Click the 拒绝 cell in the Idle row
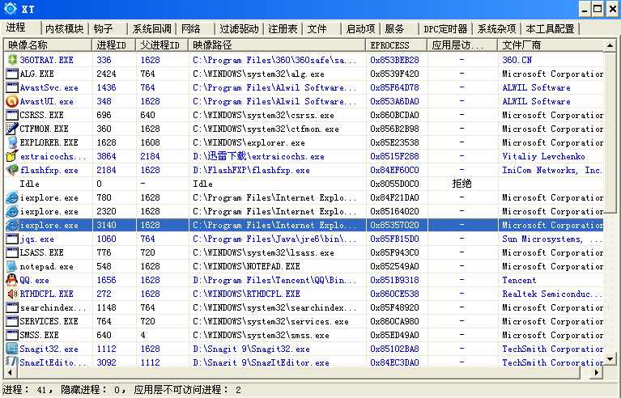The width and height of the screenshot is (621, 398). [x=461, y=184]
